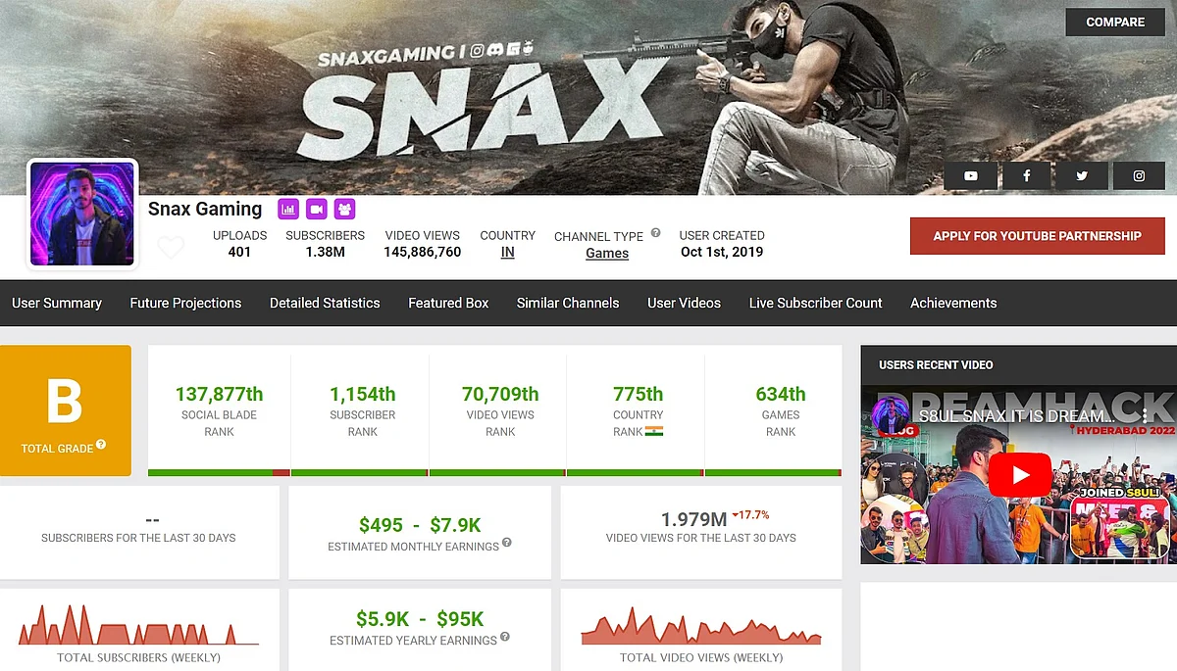Switch to the User Summary tab
The width and height of the screenshot is (1177, 671).
57,303
